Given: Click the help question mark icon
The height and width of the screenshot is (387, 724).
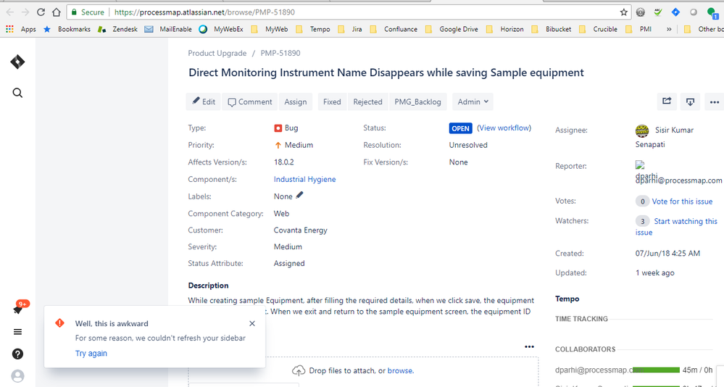Looking at the screenshot, I should 18,354.
